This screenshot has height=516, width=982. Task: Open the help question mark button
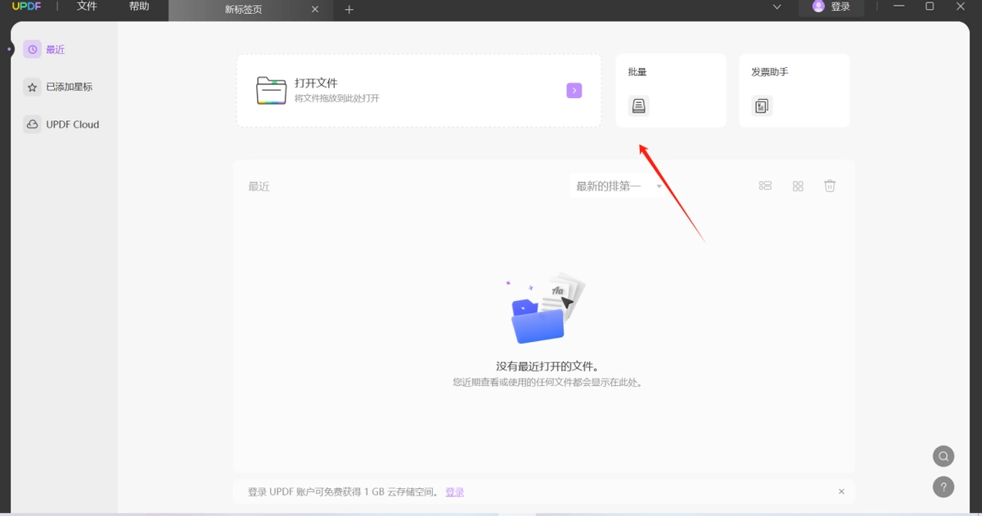tap(944, 487)
